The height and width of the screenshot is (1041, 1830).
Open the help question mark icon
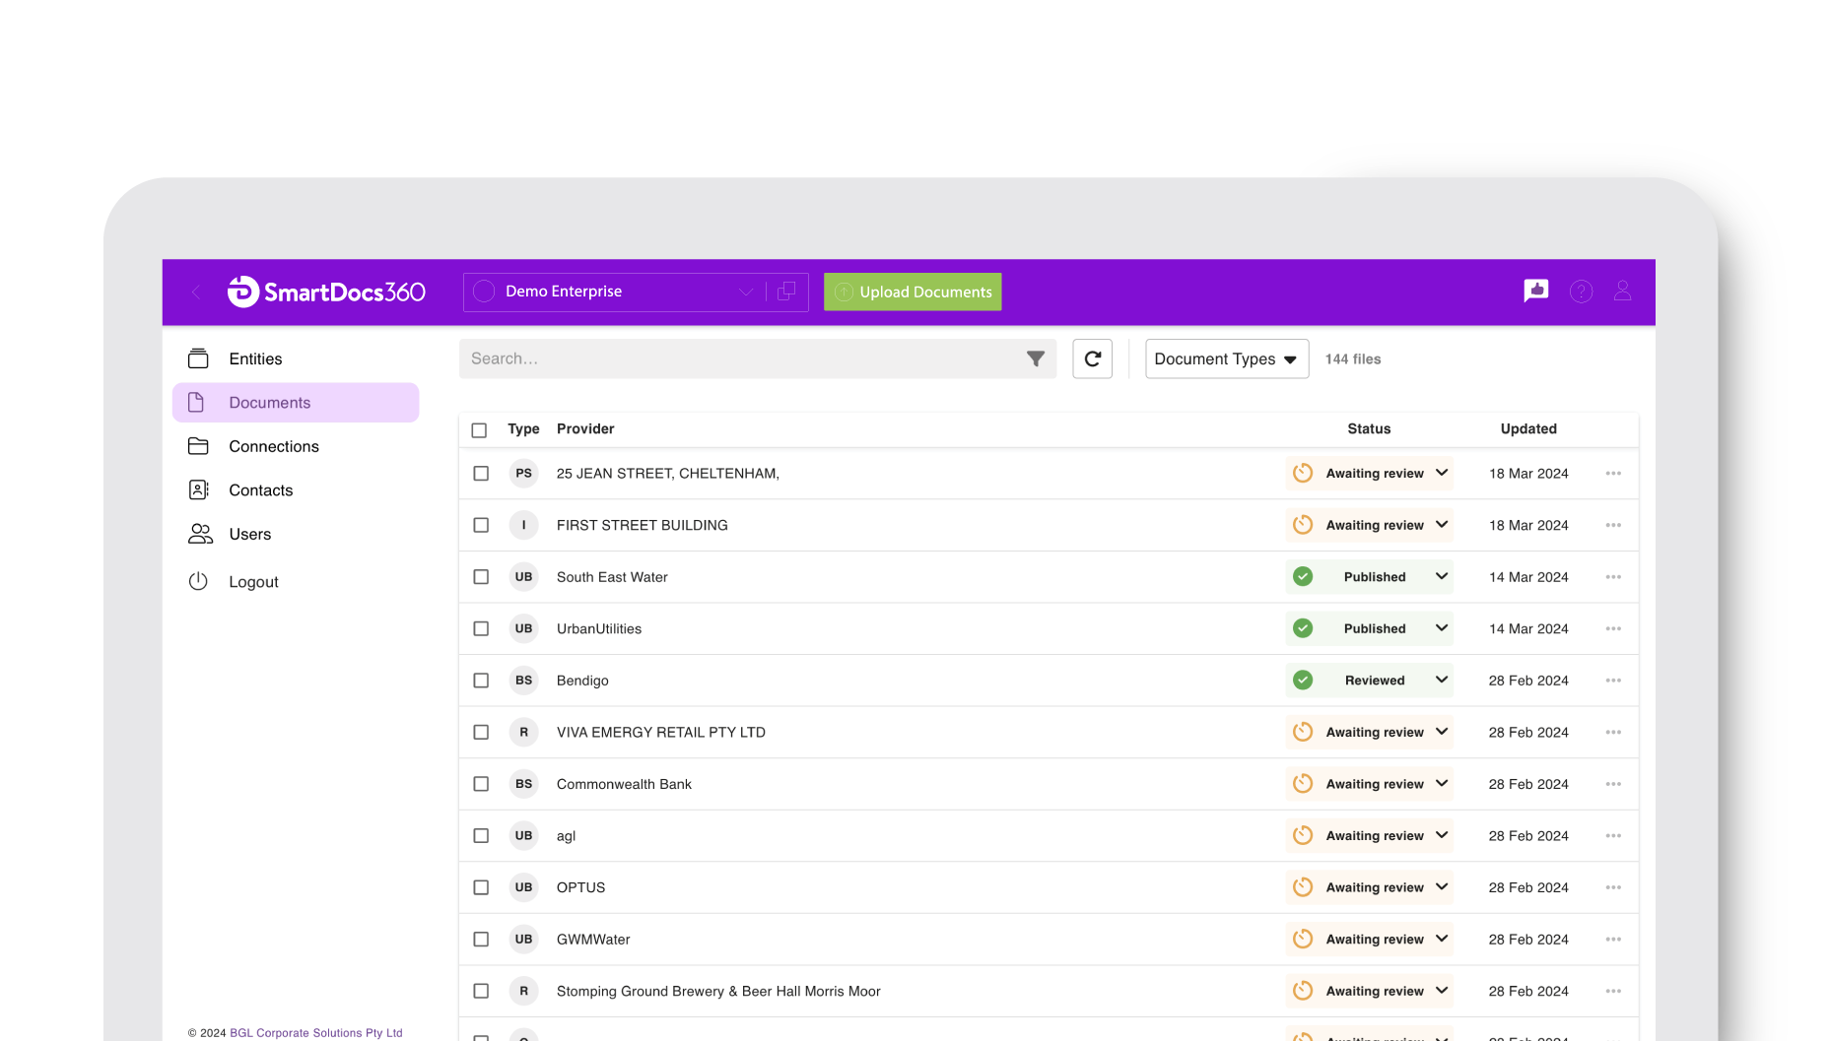click(1581, 292)
